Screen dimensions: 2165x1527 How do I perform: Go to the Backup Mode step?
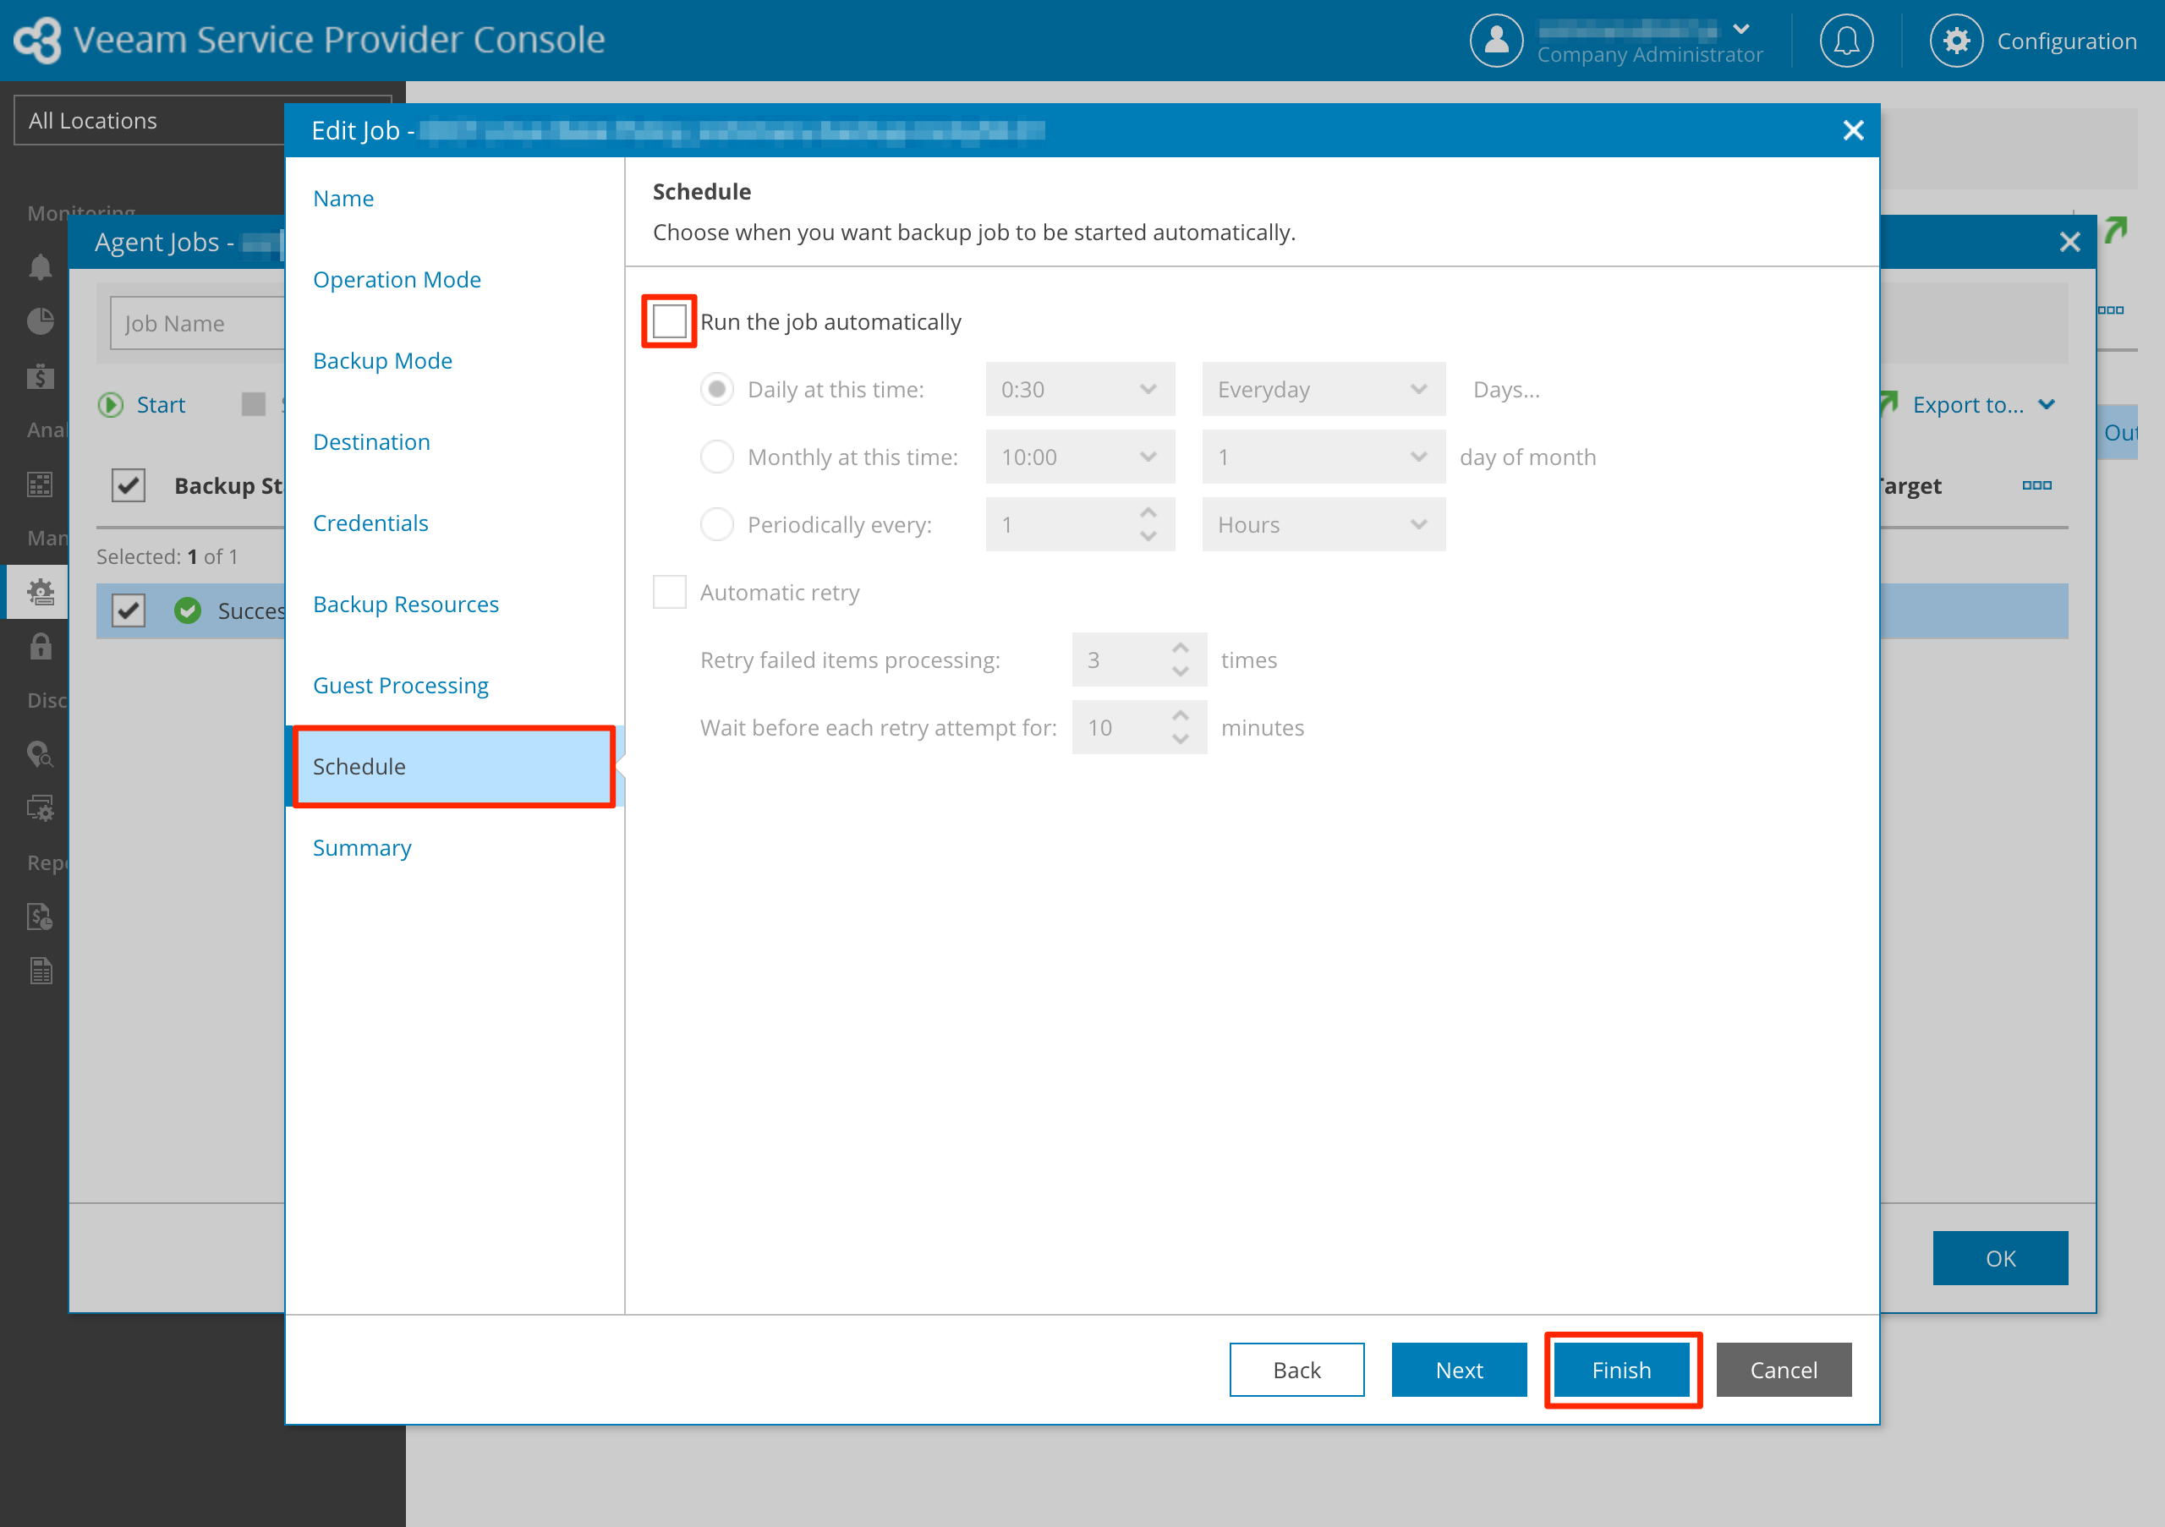point(383,360)
